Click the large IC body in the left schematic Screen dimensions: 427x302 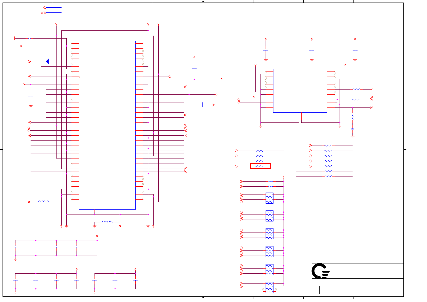coord(107,125)
